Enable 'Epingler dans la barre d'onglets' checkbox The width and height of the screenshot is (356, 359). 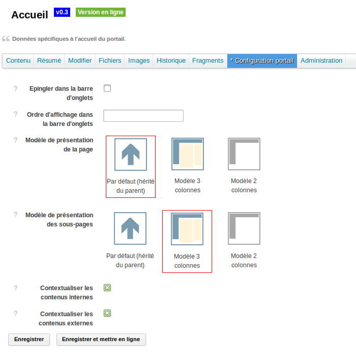click(107, 88)
